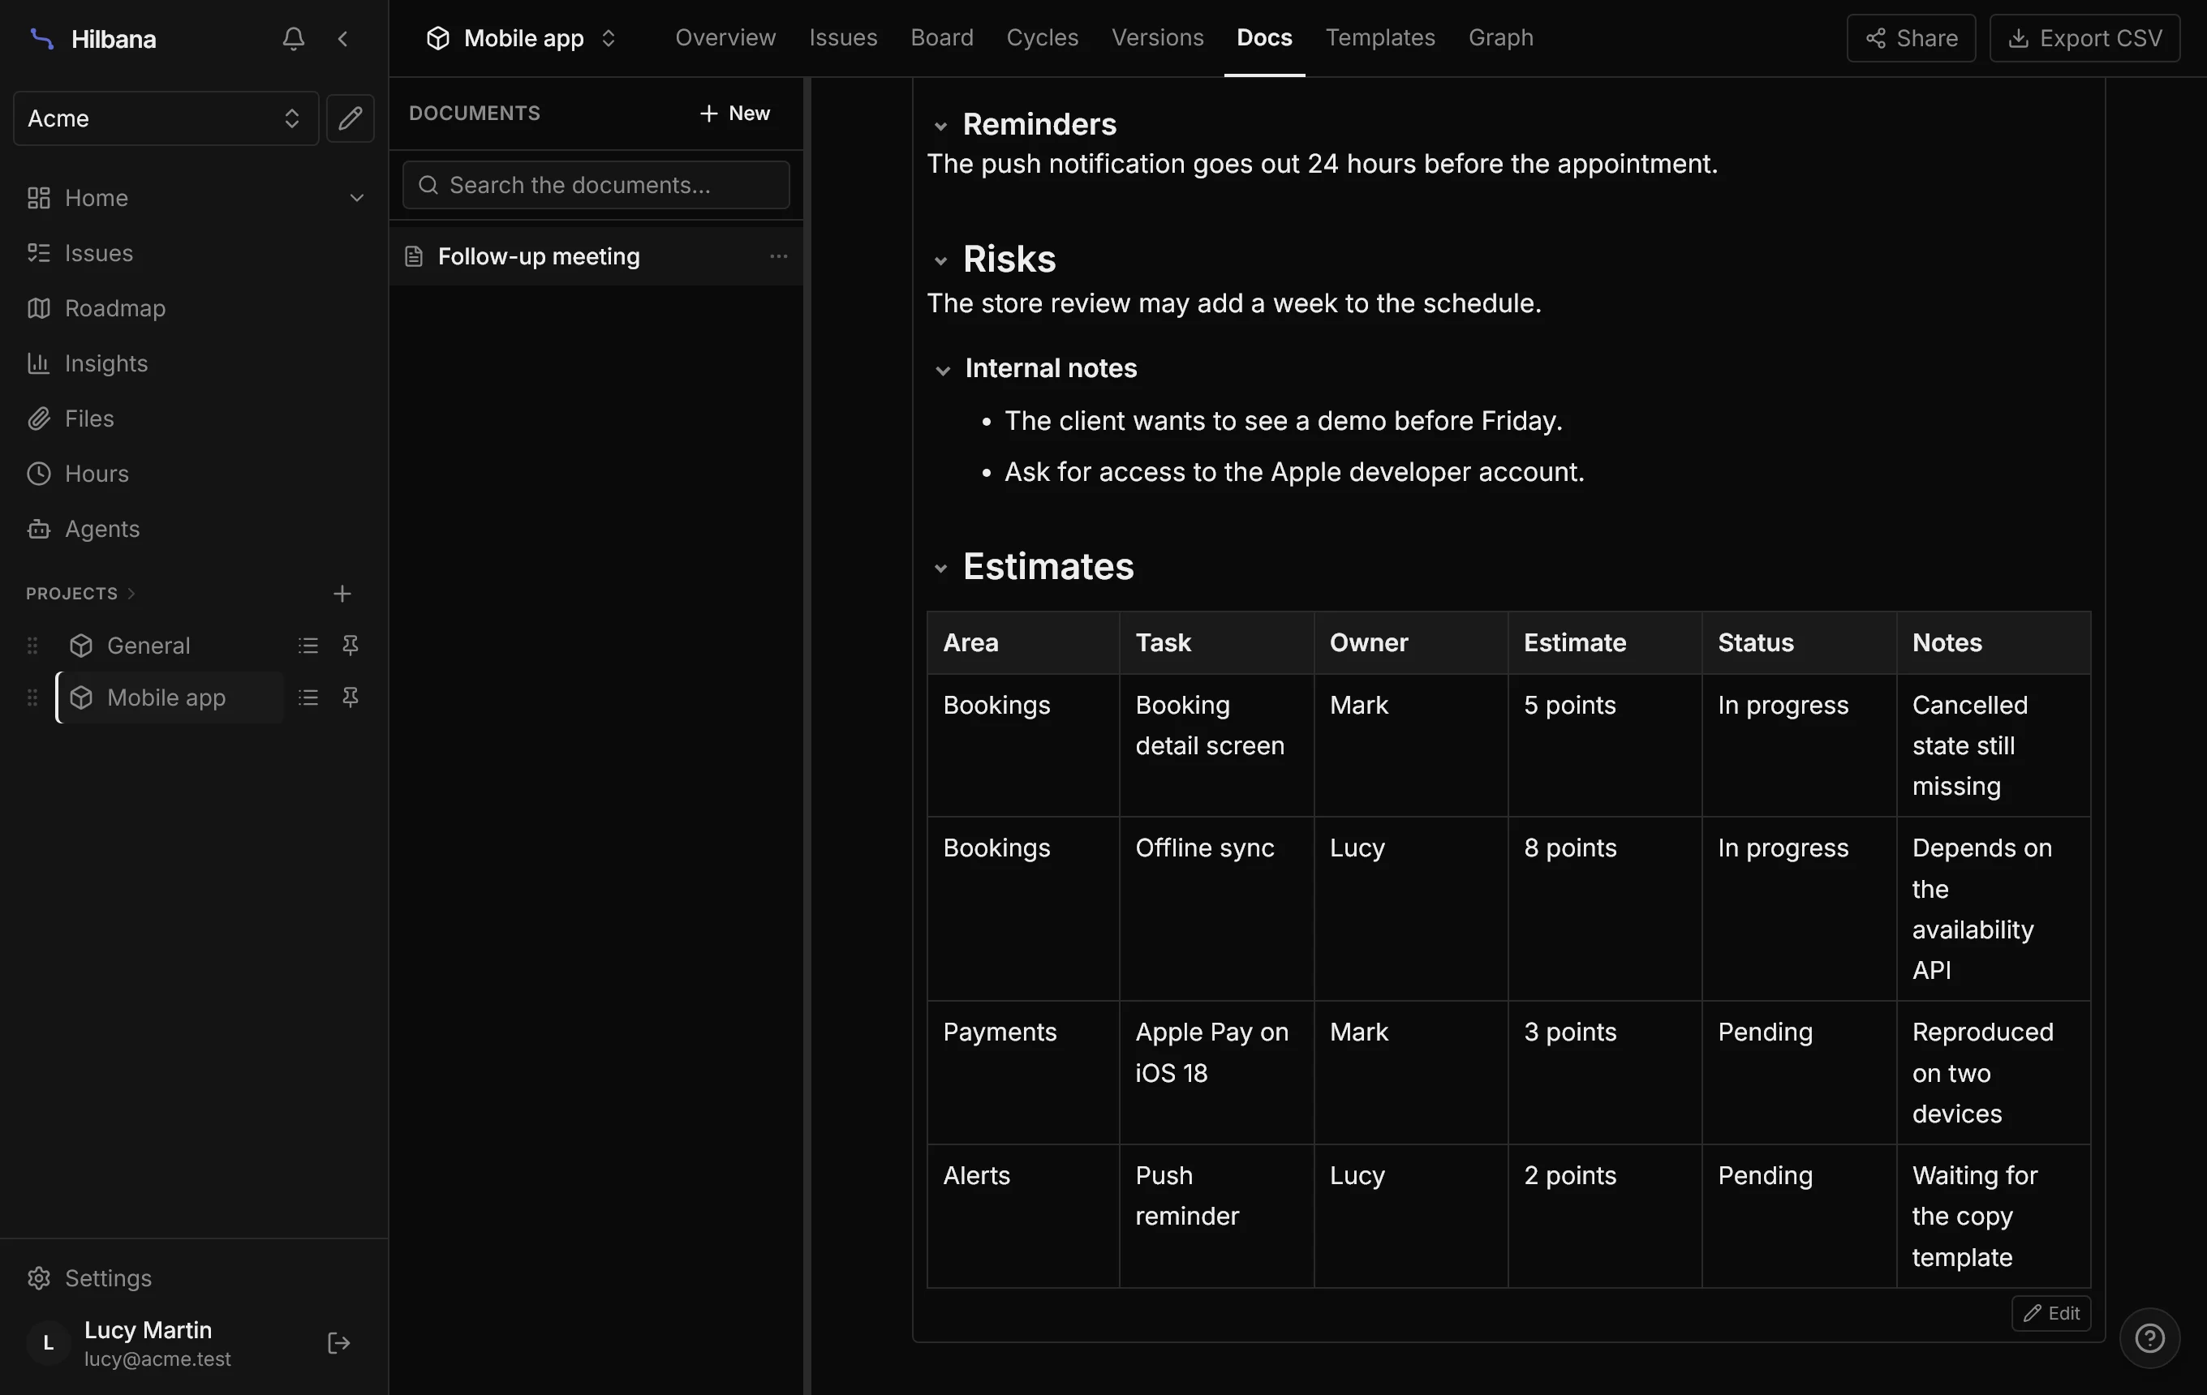2207x1395 pixels.
Task: Click the Export CSV button
Action: point(2084,38)
